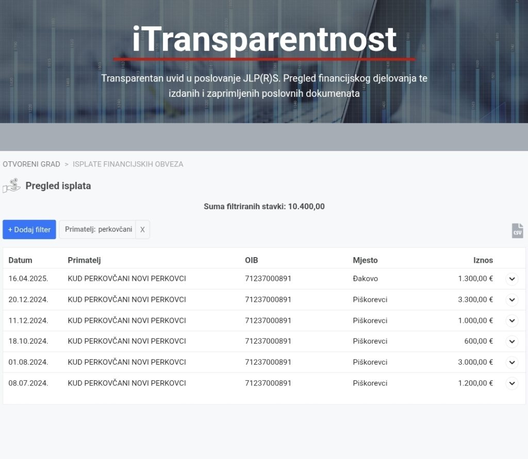The image size is (528, 459).
Task: Expand the 08.07.2024 payment row details
Action: pos(512,383)
